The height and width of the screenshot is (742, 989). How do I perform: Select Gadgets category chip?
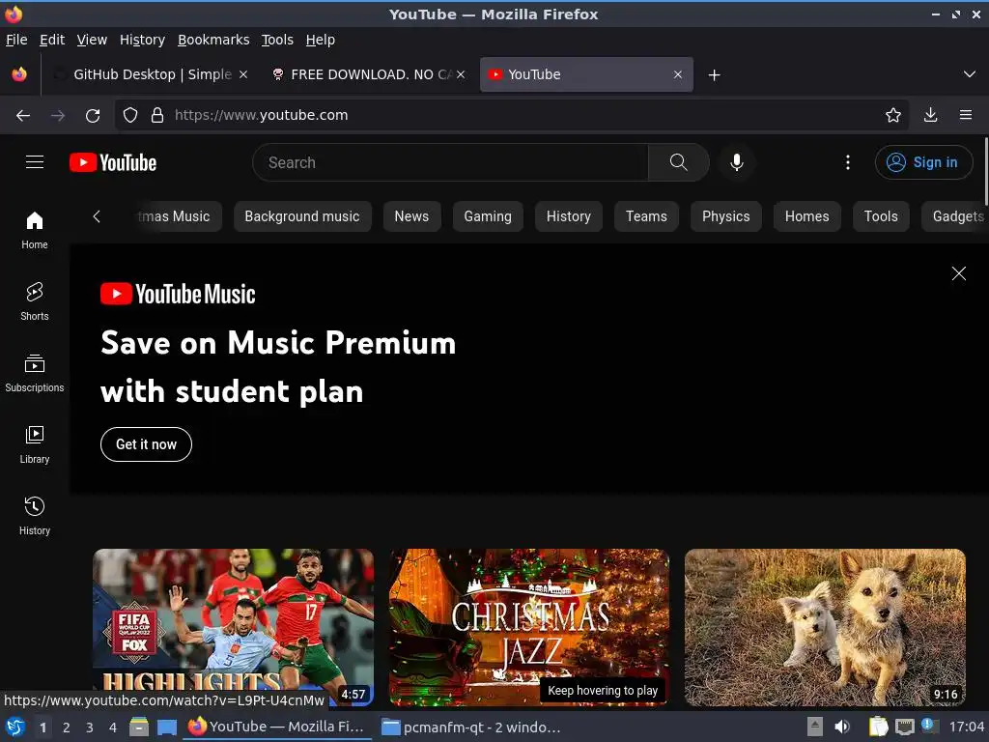(x=957, y=216)
